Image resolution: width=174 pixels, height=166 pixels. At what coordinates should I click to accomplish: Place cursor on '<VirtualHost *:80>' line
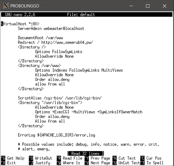coord(20,24)
